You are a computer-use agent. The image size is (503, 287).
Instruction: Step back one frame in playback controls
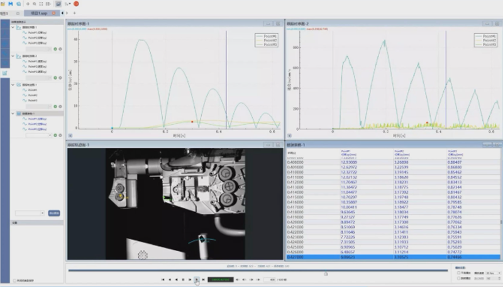pyautogui.click(x=170, y=279)
